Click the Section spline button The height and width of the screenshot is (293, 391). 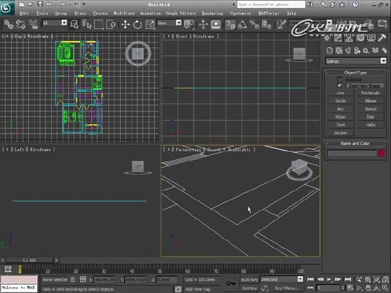[340, 133]
